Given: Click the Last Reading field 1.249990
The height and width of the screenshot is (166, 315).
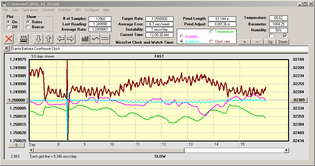Looking at the screenshot, I should [100, 24].
